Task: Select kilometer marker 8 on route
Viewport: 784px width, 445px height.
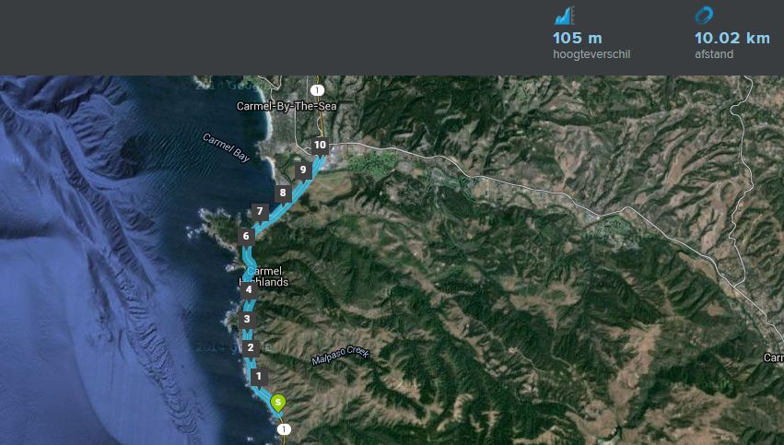Action: [x=283, y=193]
